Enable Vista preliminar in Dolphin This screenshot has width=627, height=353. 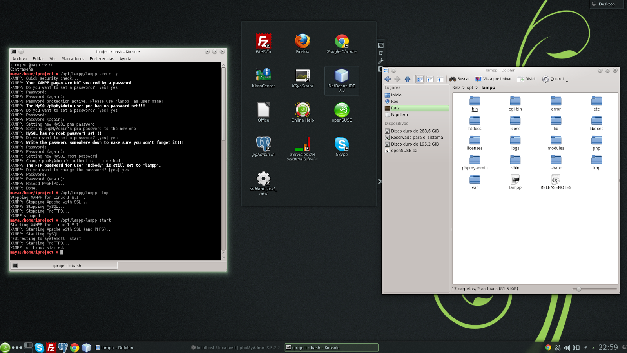pyautogui.click(x=494, y=79)
